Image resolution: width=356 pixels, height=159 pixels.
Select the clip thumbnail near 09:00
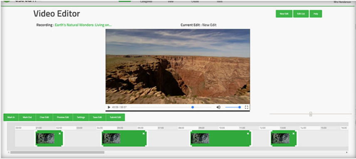(x=200, y=138)
